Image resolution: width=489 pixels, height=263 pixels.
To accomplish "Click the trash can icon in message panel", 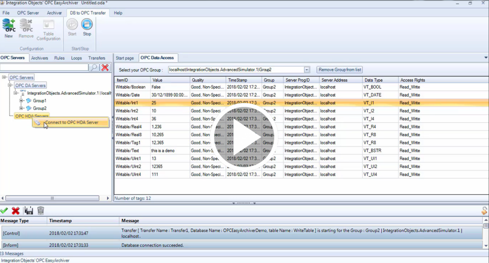I will click(x=41, y=210).
